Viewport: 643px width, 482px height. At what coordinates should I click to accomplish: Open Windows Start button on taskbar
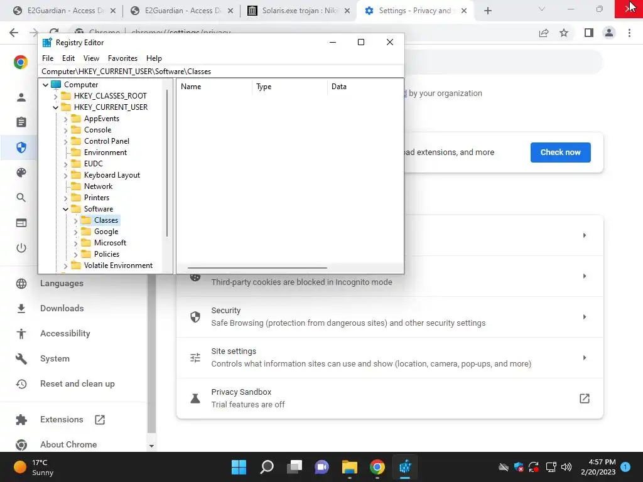pyautogui.click(x=239, y=467)
